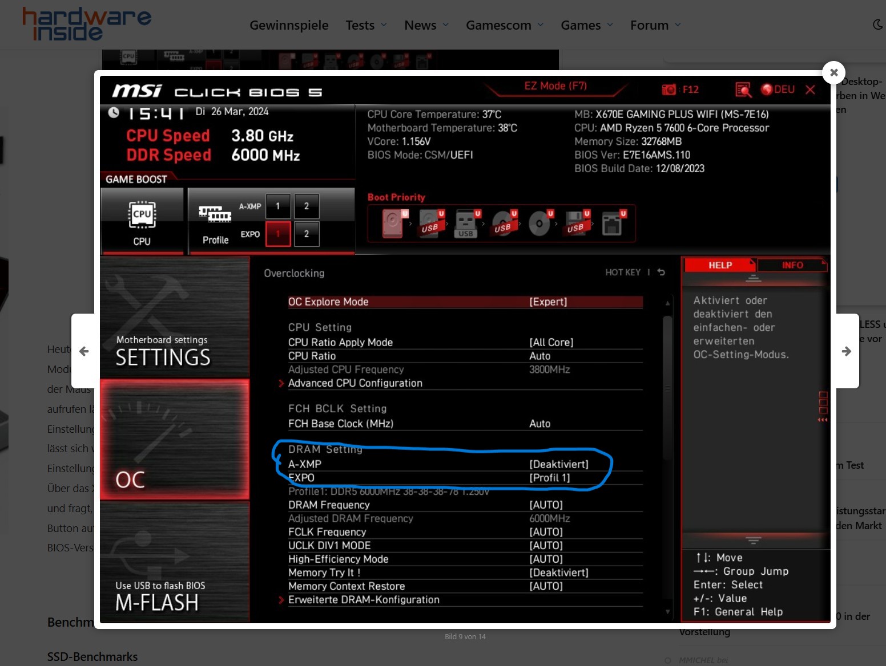The height and width of the screenshot is (666, 886).
Task: Open the SETTINGS motherboard section
Action: click(175, 318)
